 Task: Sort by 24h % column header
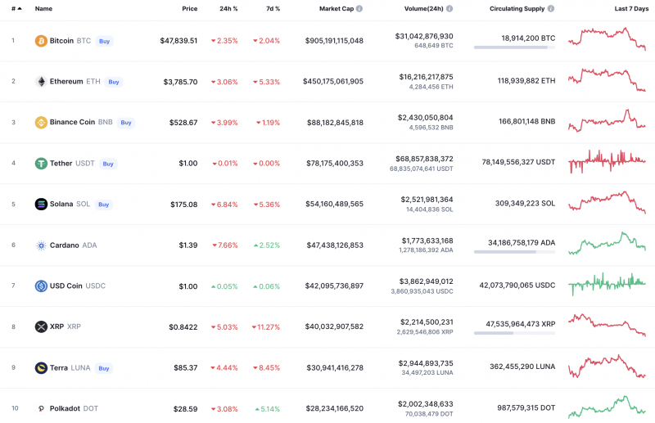[228, 9]
